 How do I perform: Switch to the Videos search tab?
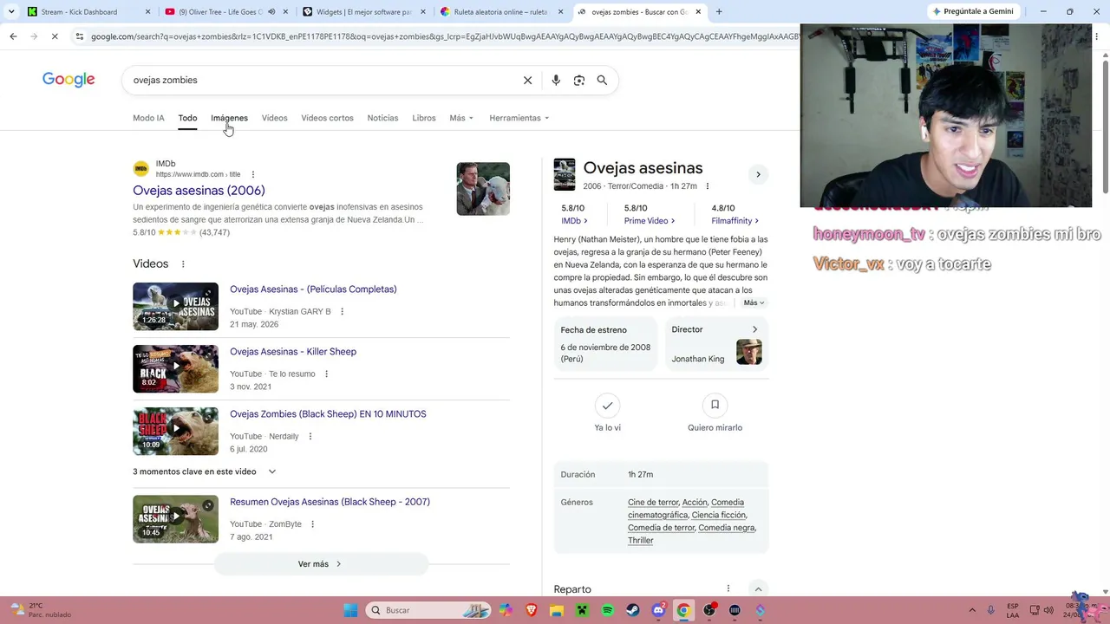pyautogui.click(x=274, y=118)
